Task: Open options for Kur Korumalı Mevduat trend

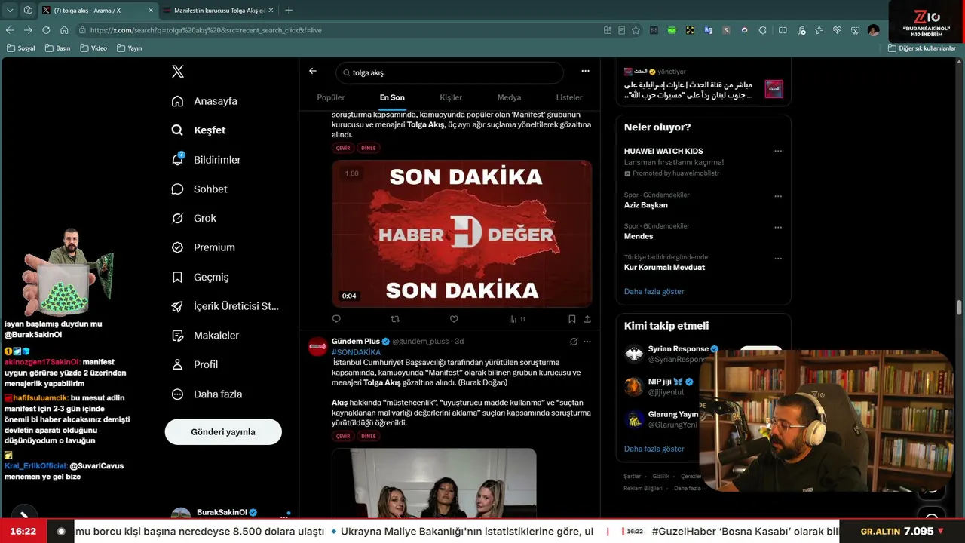Action: pyautogui.click(x=778, y=258)
